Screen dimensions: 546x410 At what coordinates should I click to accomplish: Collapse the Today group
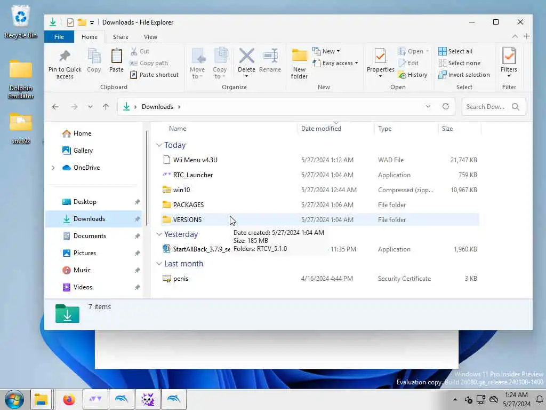159,145
